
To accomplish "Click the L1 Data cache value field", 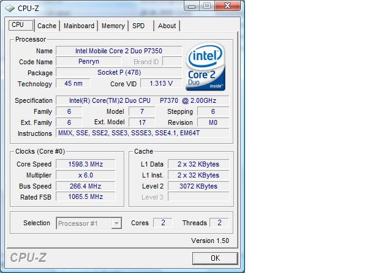I will pyautogui.click(x=198, y=164).
